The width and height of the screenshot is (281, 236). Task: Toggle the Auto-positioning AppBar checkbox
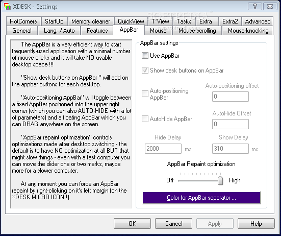coord(145,93)
